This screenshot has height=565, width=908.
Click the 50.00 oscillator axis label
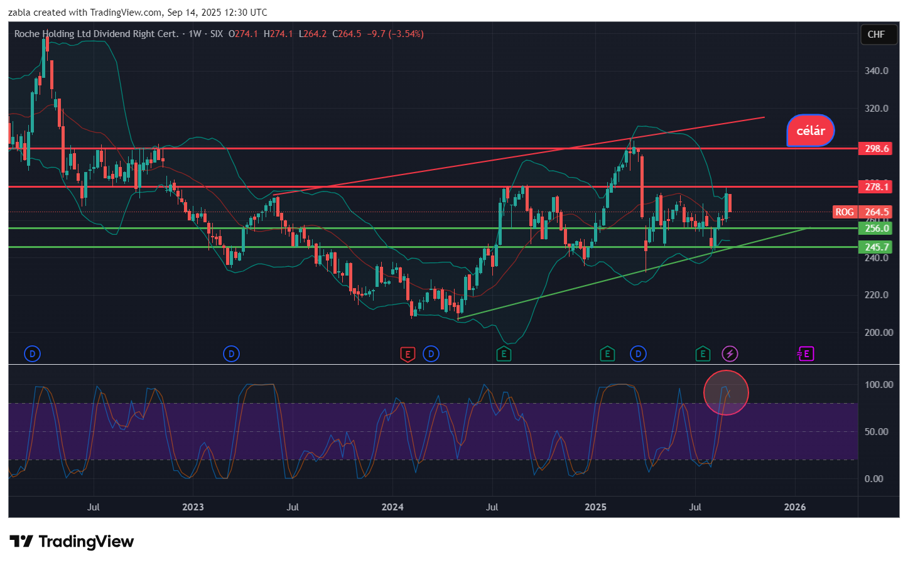click(877, 432)
